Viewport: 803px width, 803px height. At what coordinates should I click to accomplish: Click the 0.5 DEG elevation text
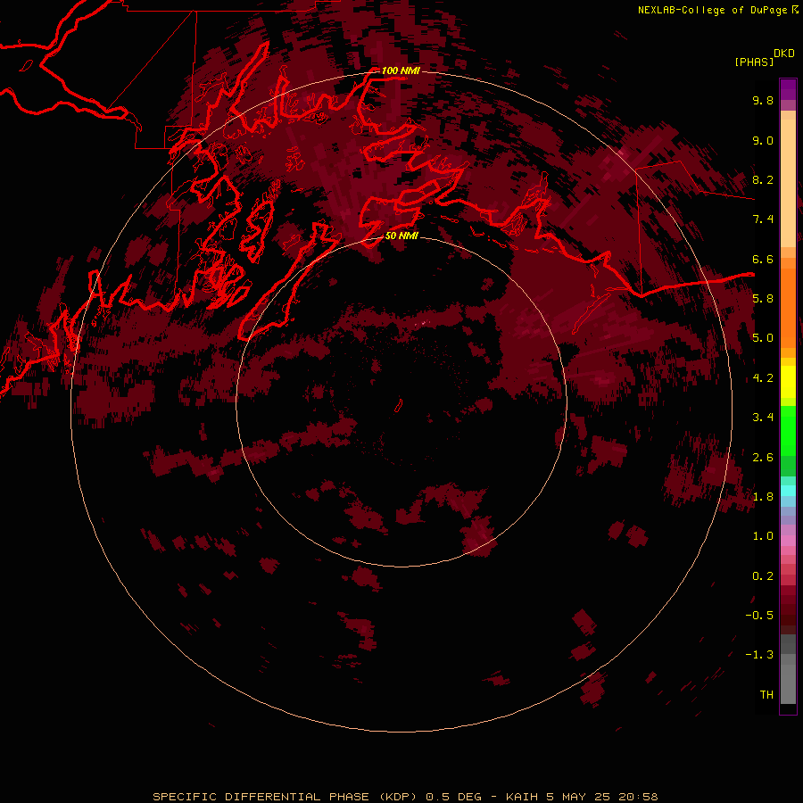click(454, 797)
